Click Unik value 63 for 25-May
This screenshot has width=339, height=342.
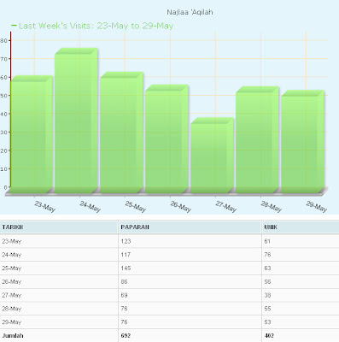point(267,268)
